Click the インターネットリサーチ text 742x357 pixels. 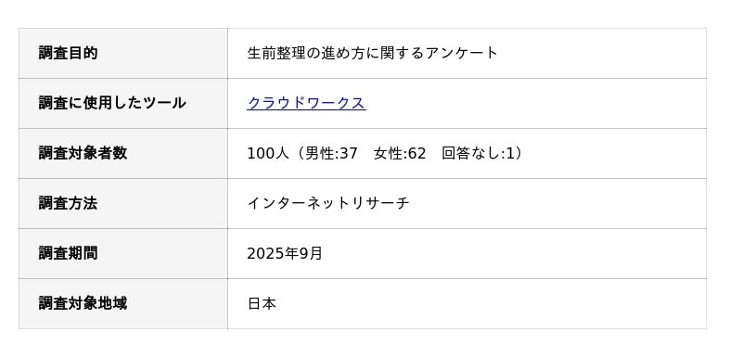coord(328,203)
